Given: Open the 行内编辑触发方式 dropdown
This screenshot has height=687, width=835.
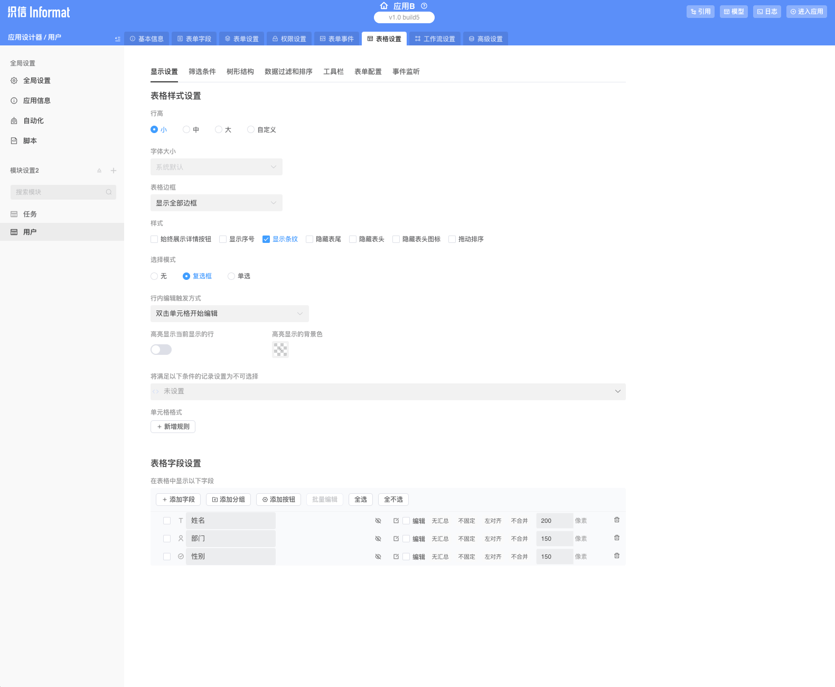Looking at the screenshot, I should (x=230, y=314).
